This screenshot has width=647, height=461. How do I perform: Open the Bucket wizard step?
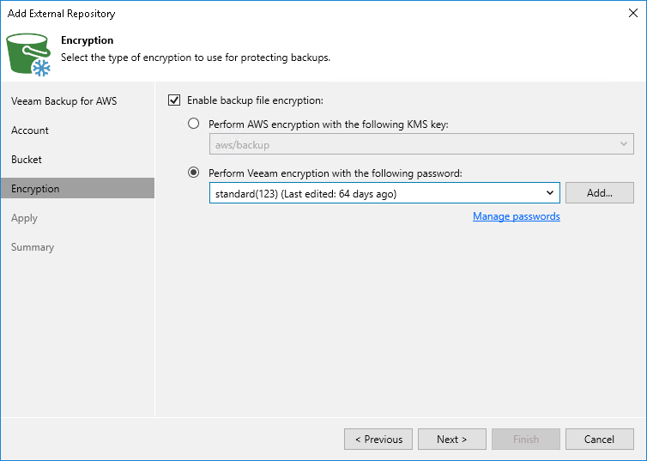pyautogui.click(x=27, y=160)
